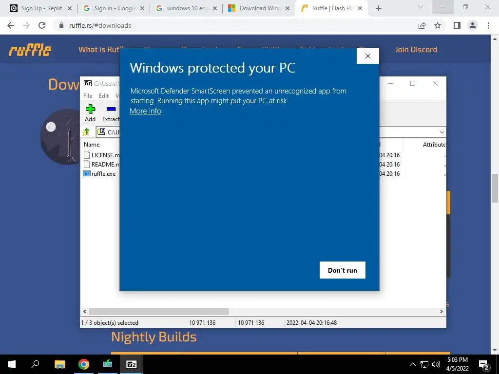The width and height of the screenshot is (499, 374).
Task: Open taskbar search
Action: click(x=35, y=364)
